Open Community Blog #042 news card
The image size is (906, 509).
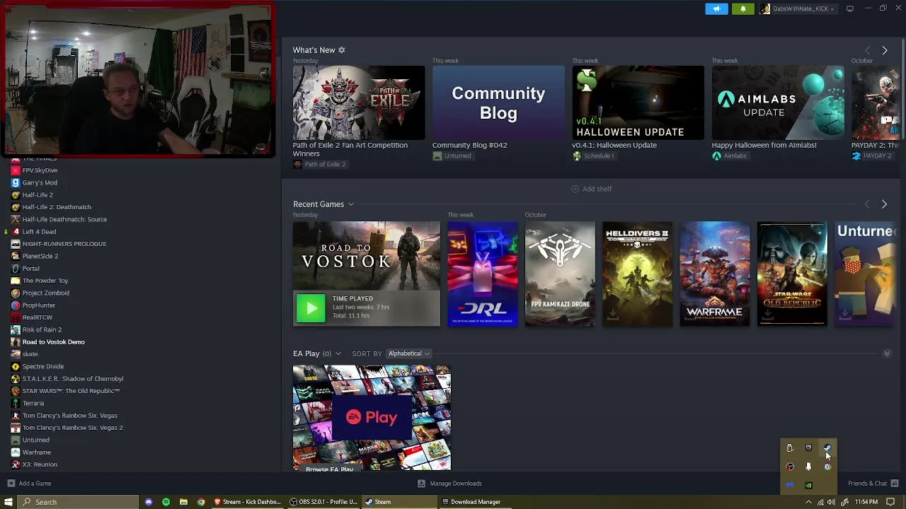(x=498, y=103)
